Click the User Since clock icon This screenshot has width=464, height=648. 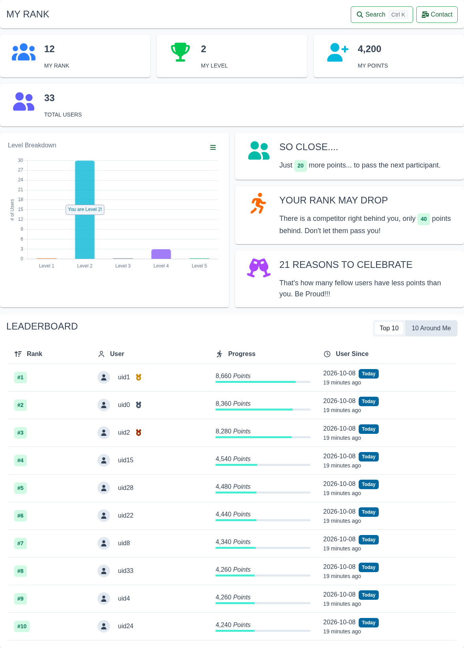point(327,354)
